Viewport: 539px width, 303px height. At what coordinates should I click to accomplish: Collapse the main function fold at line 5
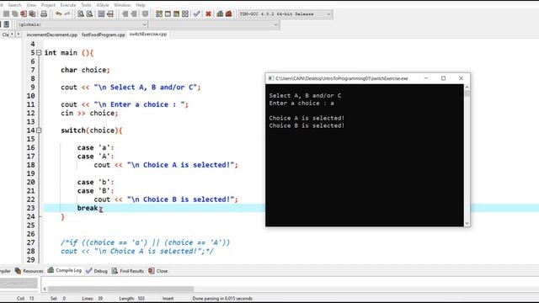[x=39, y=52]
